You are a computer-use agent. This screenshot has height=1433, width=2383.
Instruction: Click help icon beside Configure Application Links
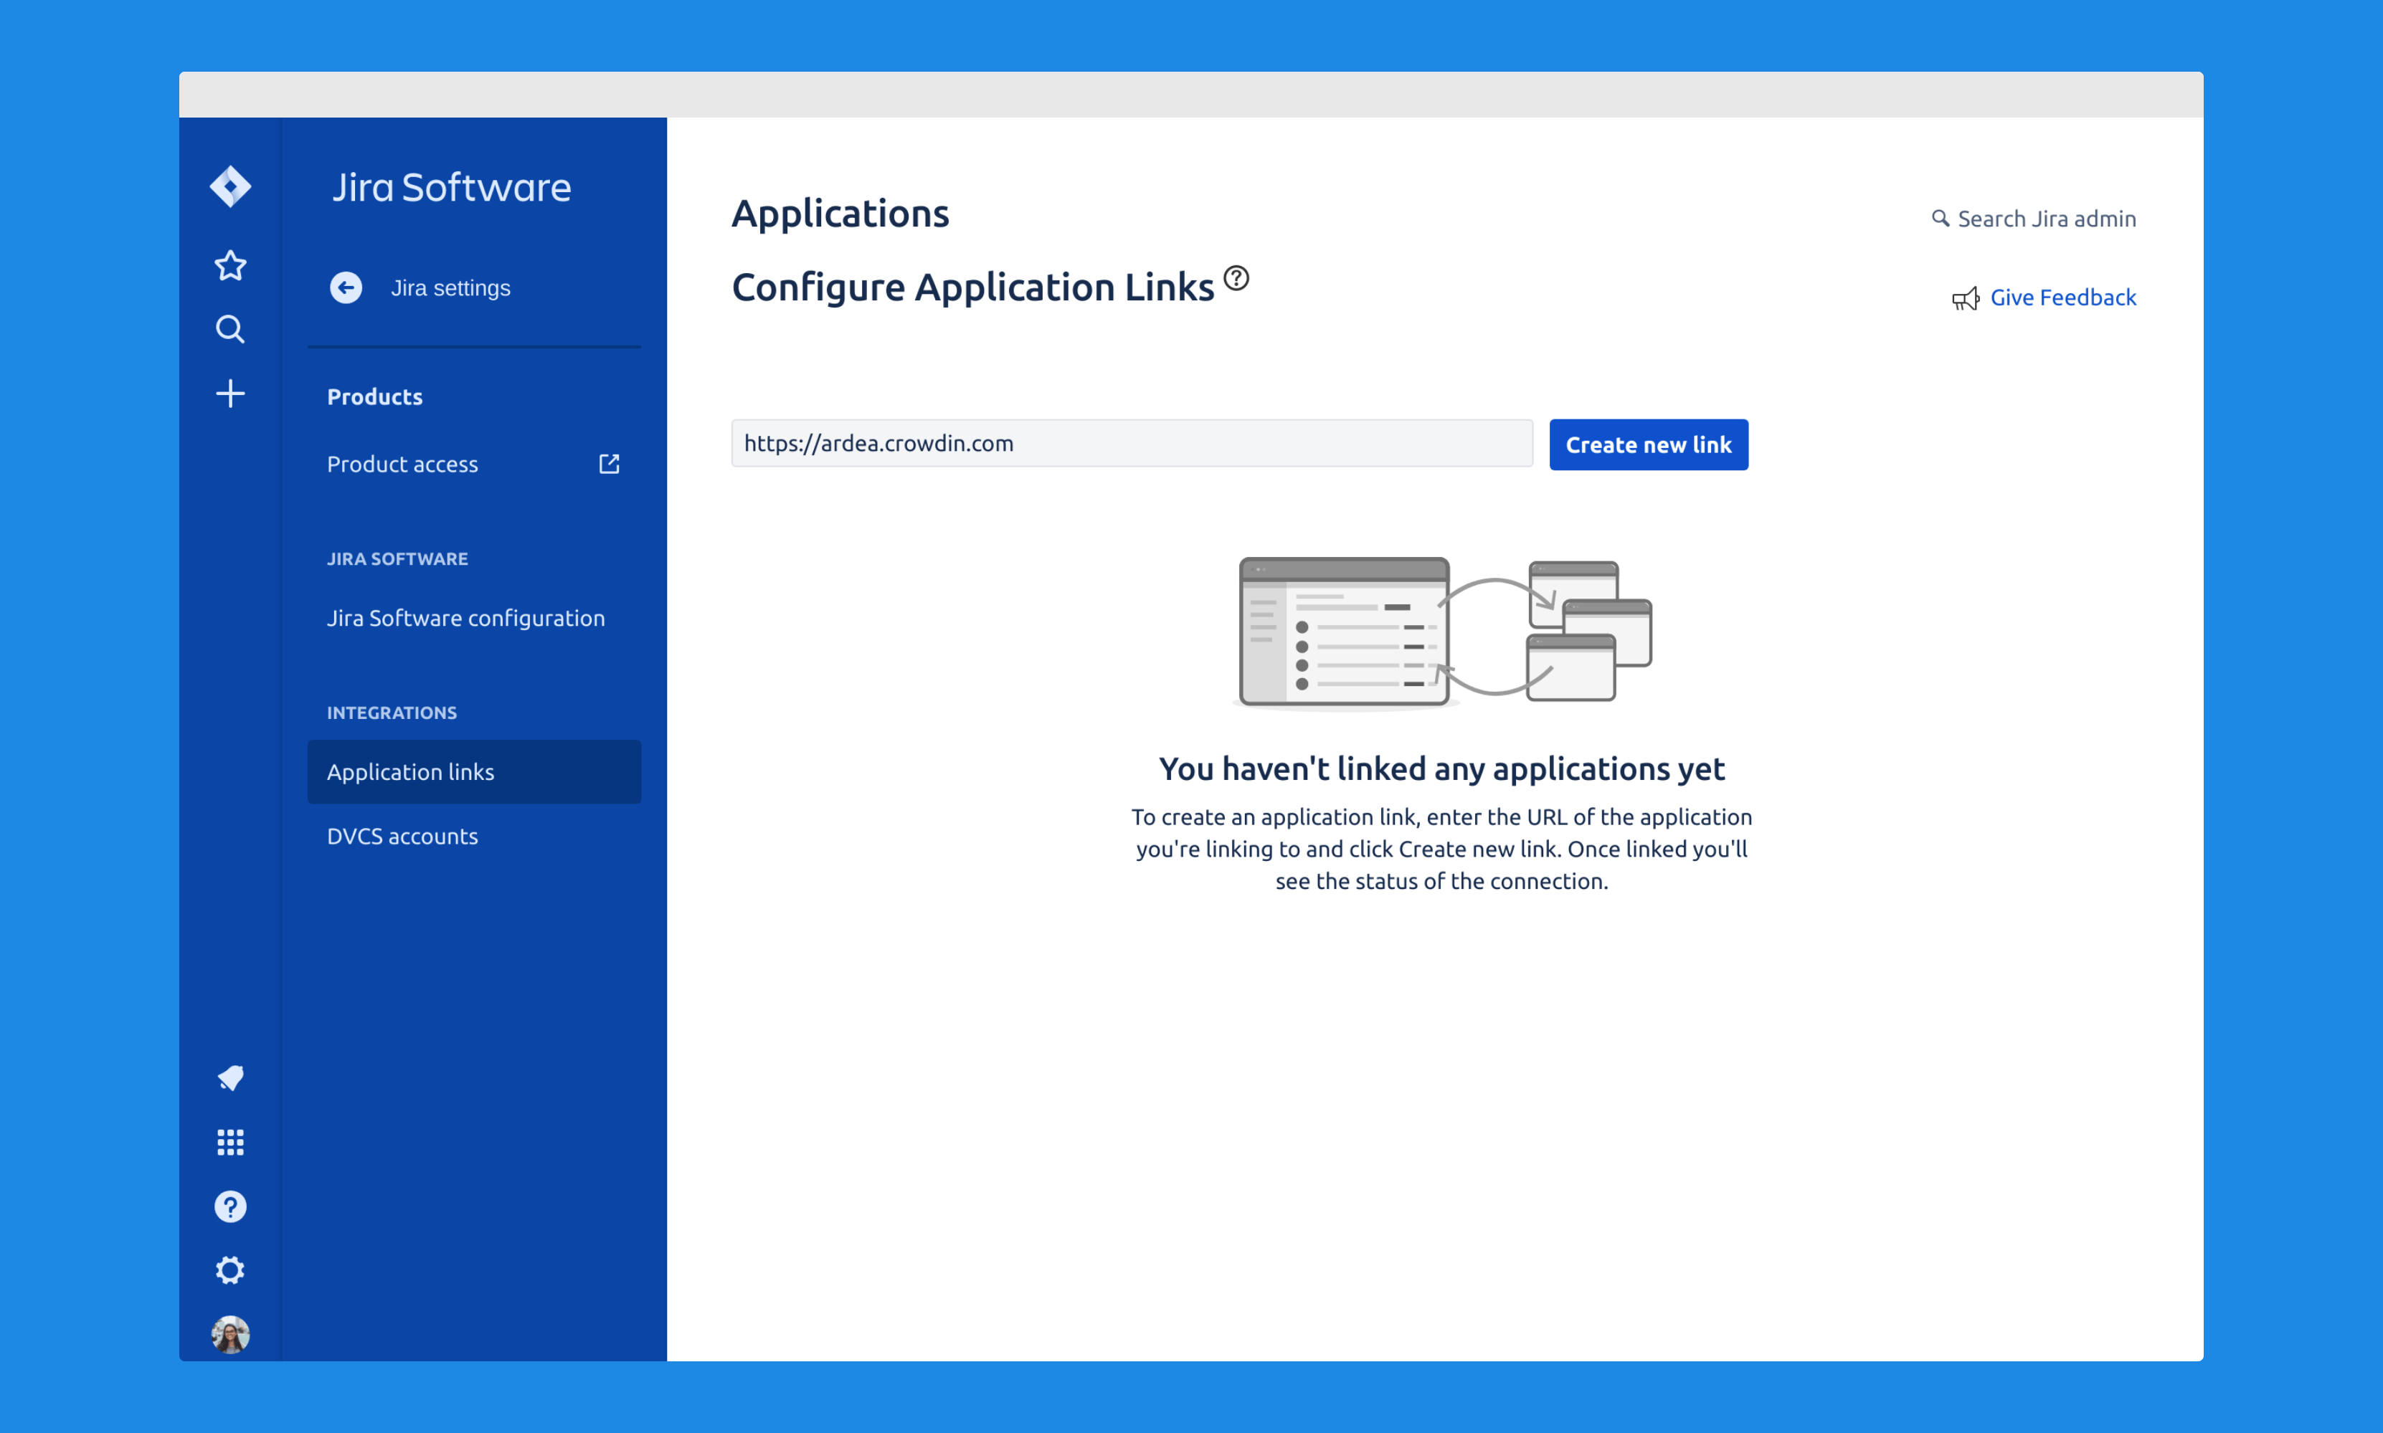tap(1236, 279)
